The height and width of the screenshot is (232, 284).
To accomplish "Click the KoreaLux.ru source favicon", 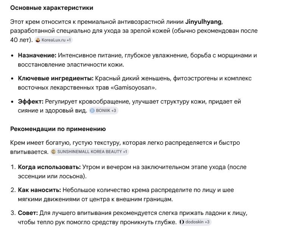I will tap(38, 40).
